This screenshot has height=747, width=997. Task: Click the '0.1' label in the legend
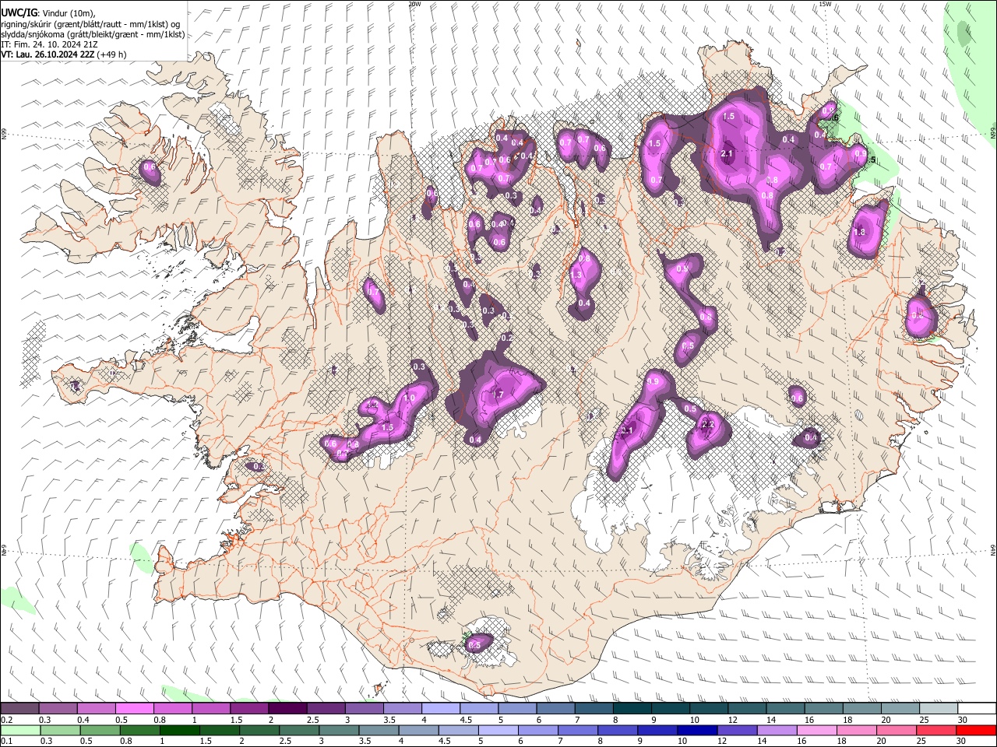coord(6,742)
